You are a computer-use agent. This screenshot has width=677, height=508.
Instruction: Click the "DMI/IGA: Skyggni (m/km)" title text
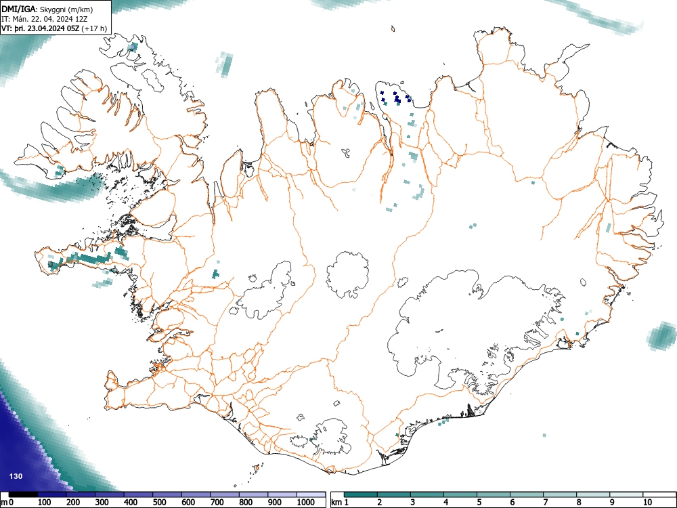pos(47,9)
